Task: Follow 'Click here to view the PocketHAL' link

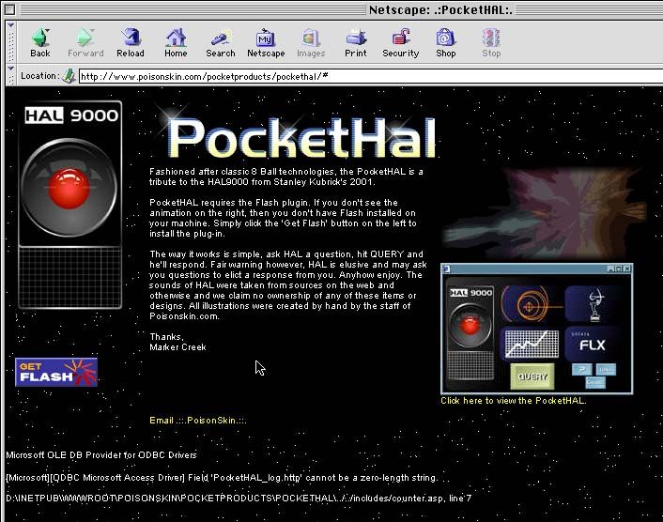Action: click(x=514, y=401)
